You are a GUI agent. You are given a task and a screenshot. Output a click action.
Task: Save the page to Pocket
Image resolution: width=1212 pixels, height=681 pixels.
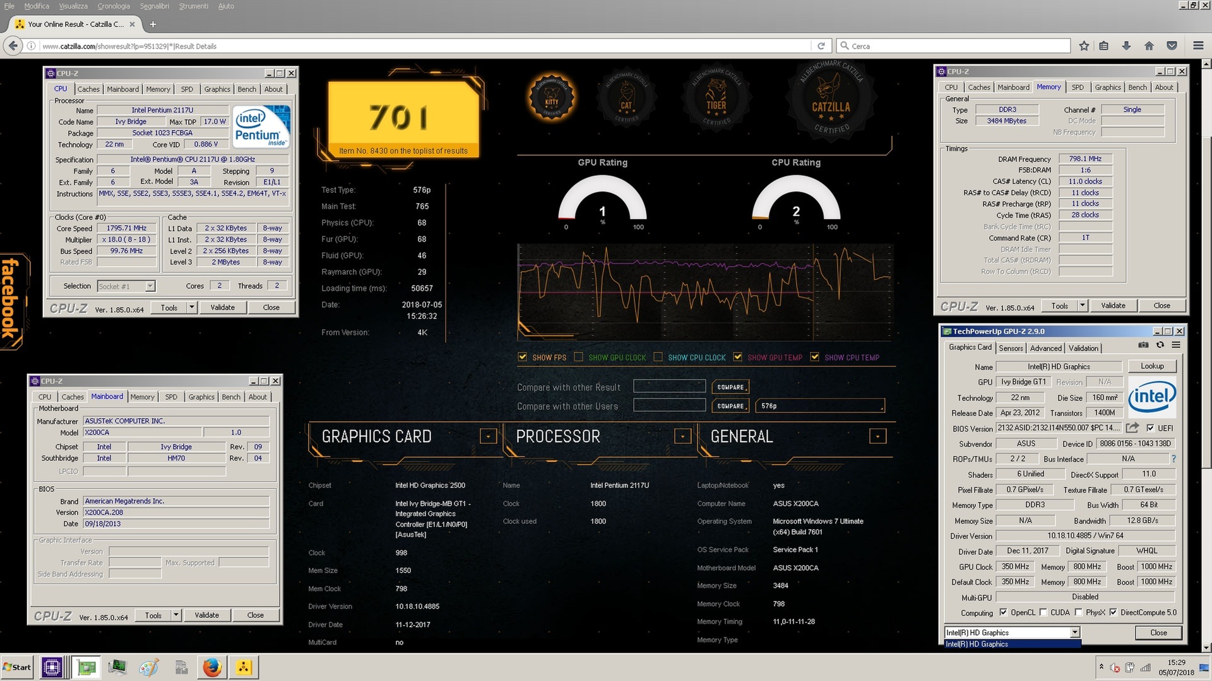click(1172, 45)
